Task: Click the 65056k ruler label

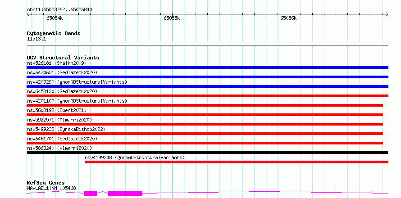Action: (x=288, y=18)
